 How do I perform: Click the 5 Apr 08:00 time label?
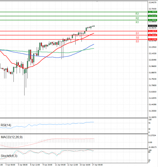23,165
